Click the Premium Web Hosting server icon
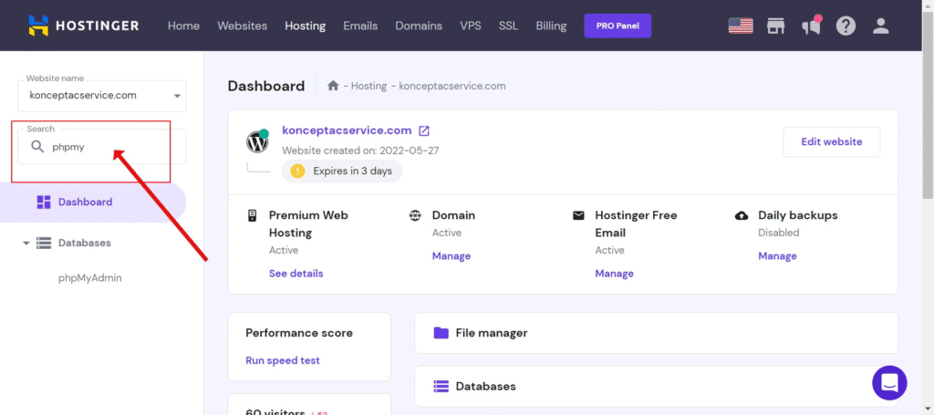934x415 pixels. click(x=252, y=215)
